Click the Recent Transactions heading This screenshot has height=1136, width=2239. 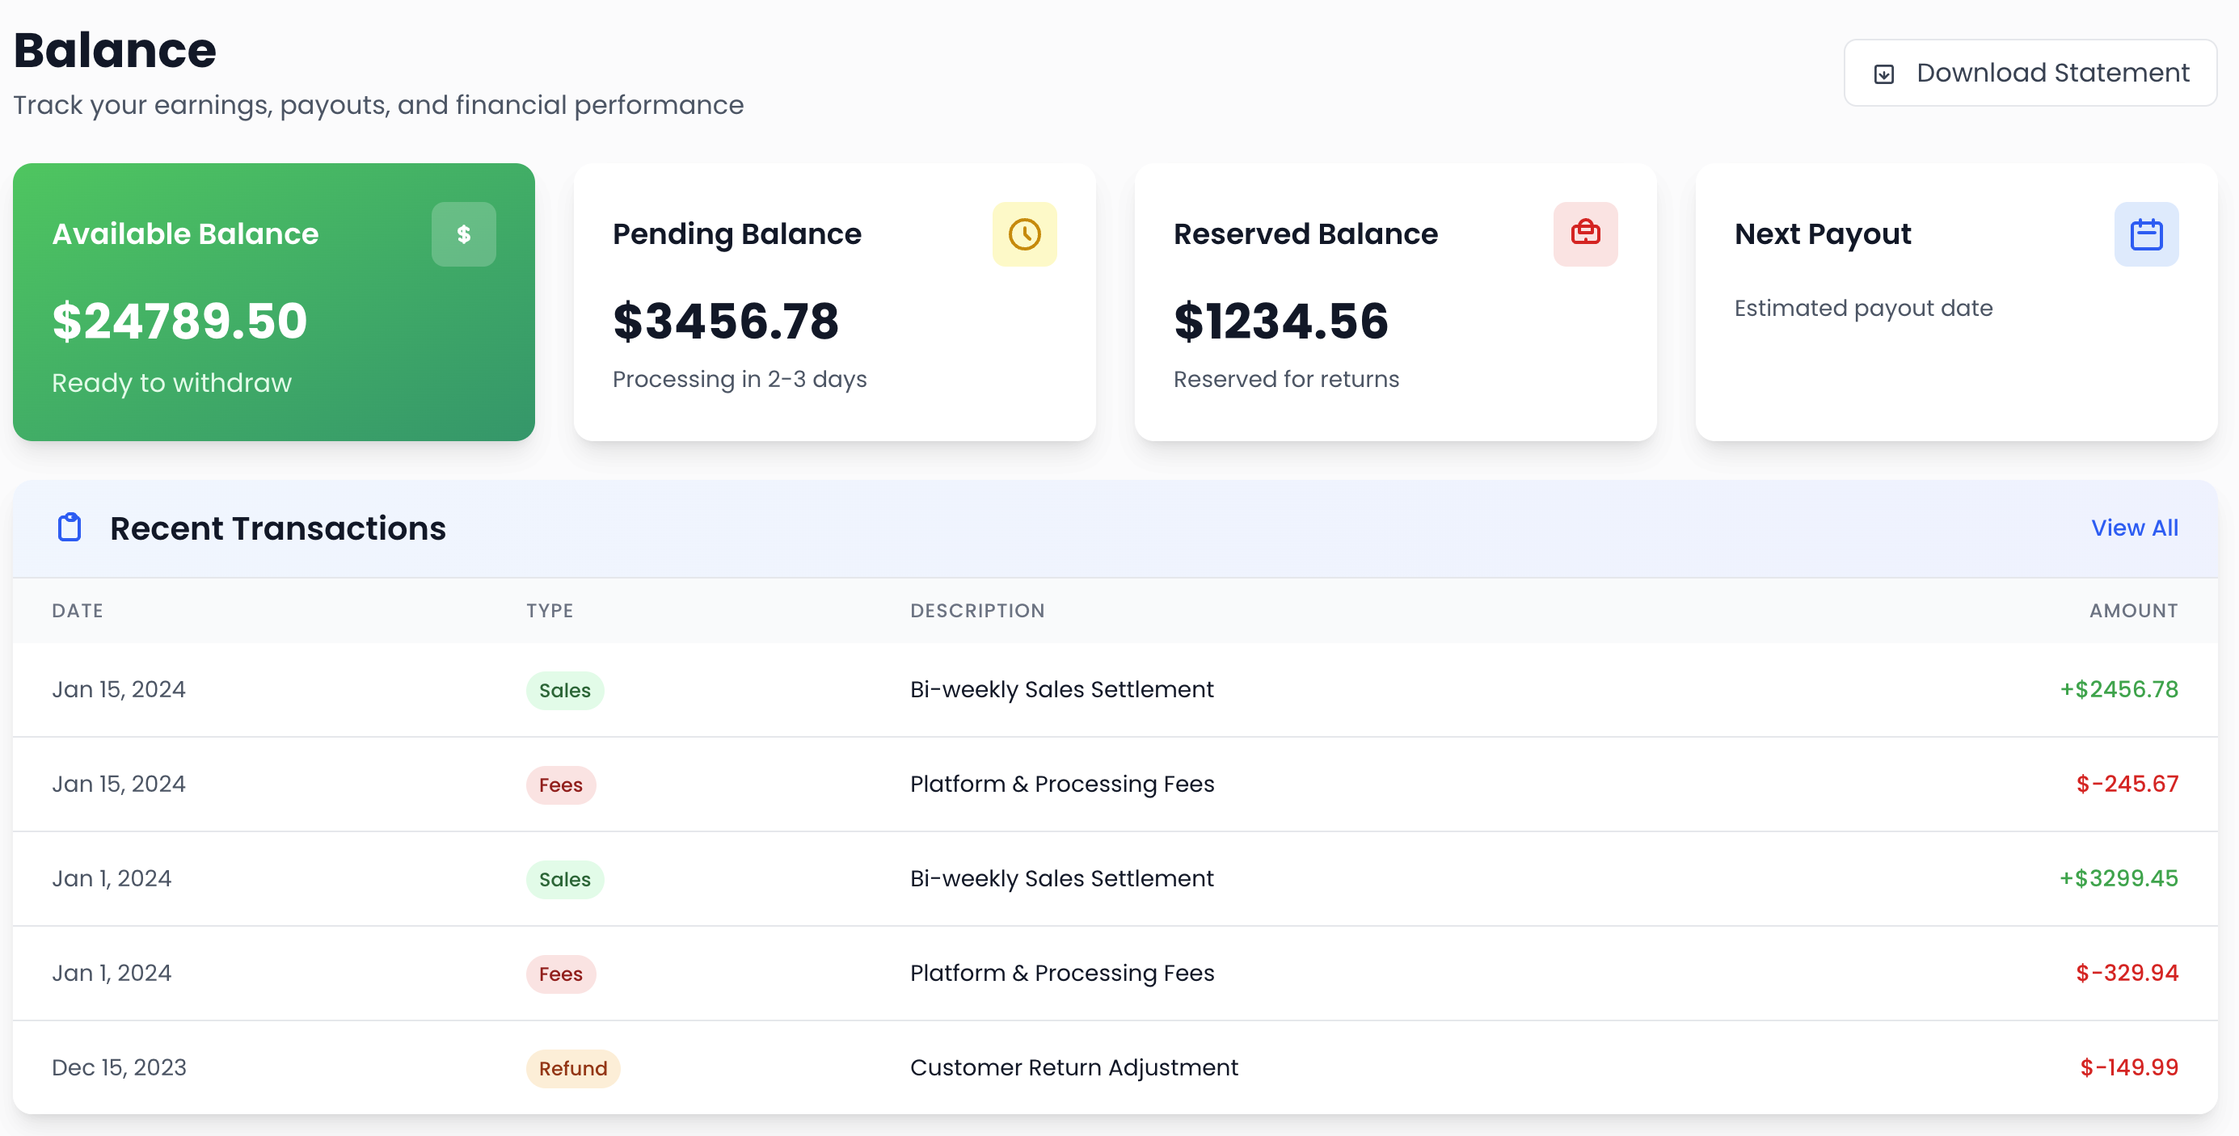coord(278,528)
